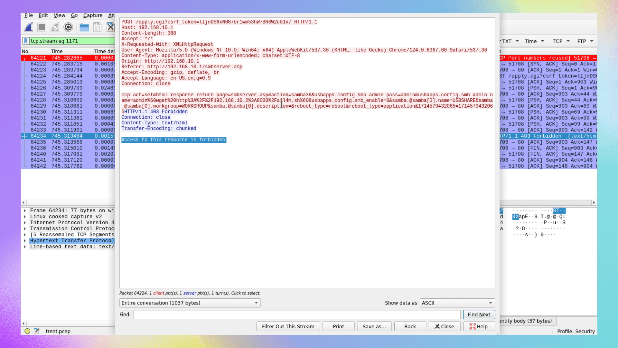Expand the 5 Reassembled TCP Segments item
This screenshot has width=618, height=348.
point(25,235)
